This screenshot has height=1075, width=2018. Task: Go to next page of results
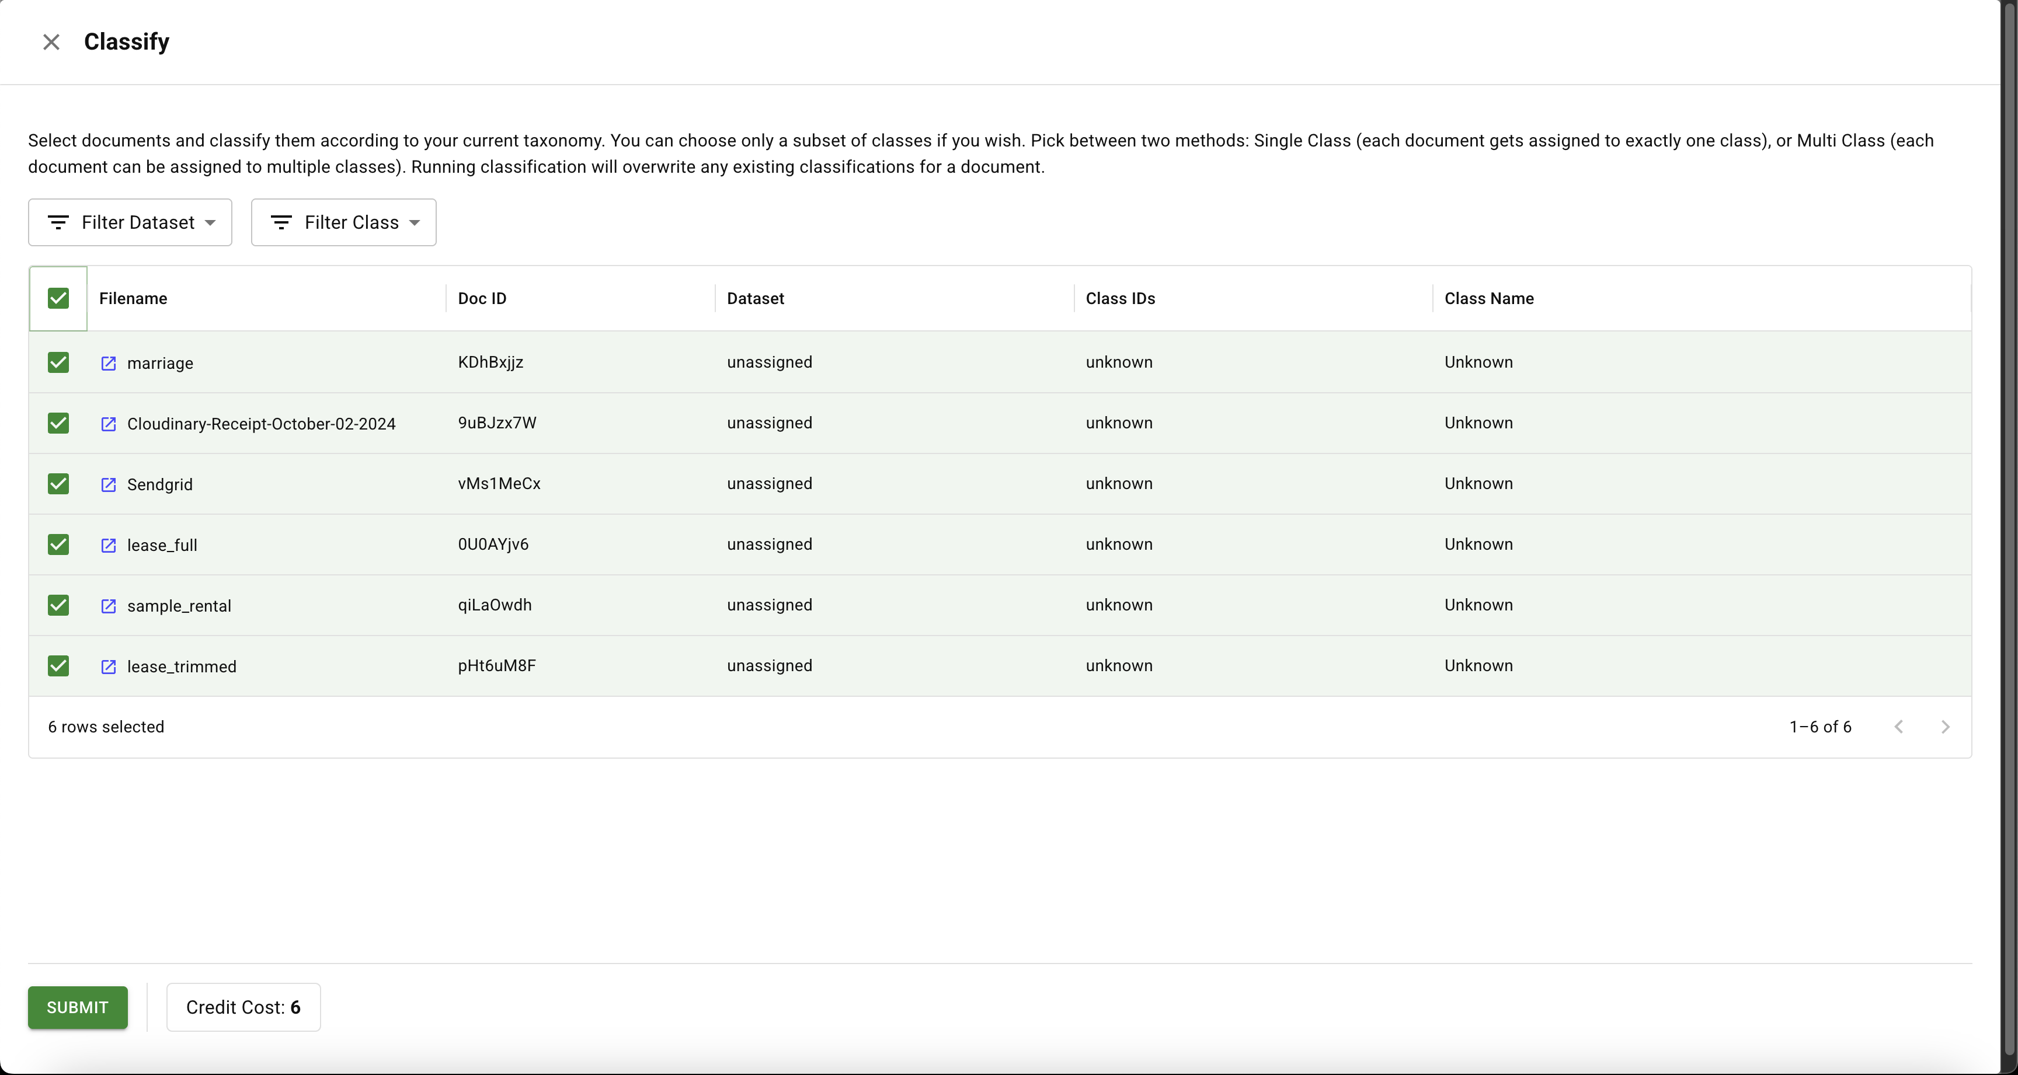(1944, 727)
